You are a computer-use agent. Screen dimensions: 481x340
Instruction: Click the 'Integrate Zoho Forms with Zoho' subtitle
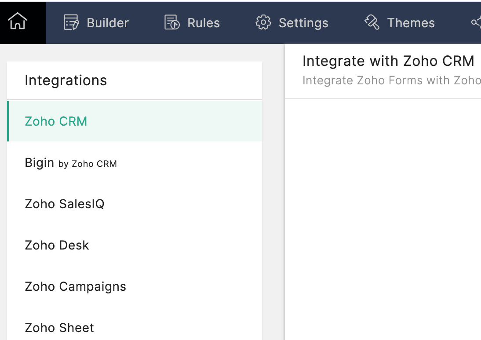pos(392,80)
